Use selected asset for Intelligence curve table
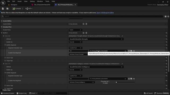The image size is (170, 95). [x=129, y=79]
